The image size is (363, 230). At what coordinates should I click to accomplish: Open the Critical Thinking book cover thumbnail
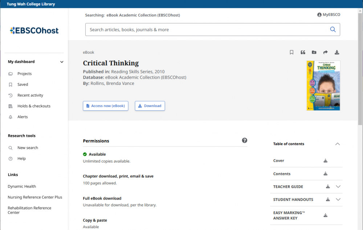pos(323,85)
